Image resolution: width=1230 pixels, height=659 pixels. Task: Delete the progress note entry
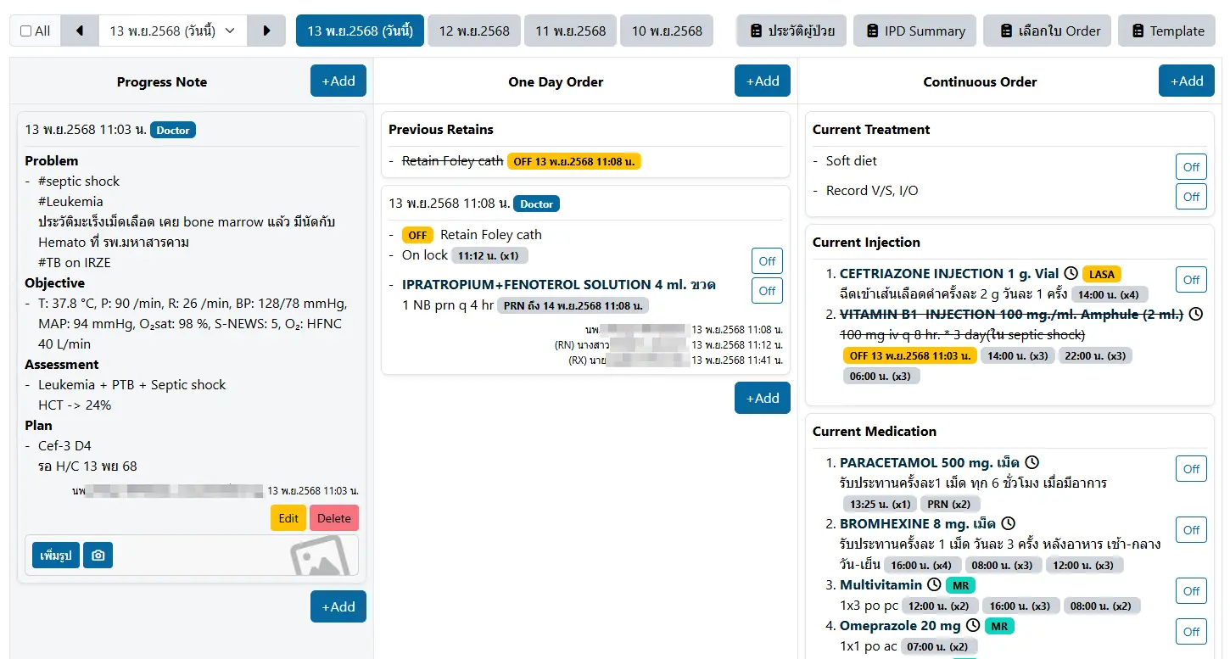(x=334, y=518)
